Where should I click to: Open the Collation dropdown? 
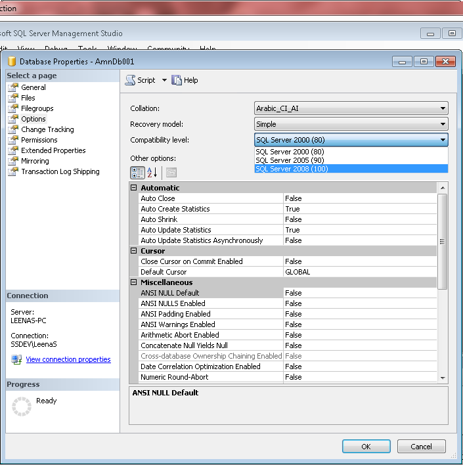pyautogui.click(x=351, y=108)
